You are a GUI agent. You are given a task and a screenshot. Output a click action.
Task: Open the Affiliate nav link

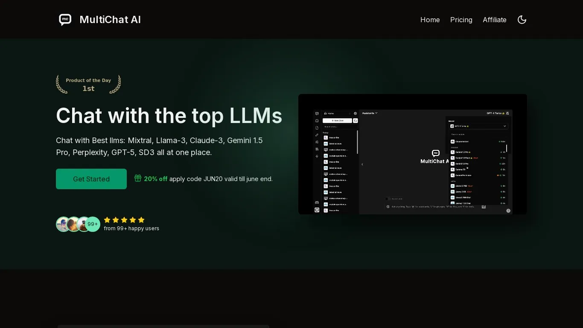(x=494, y=20)
